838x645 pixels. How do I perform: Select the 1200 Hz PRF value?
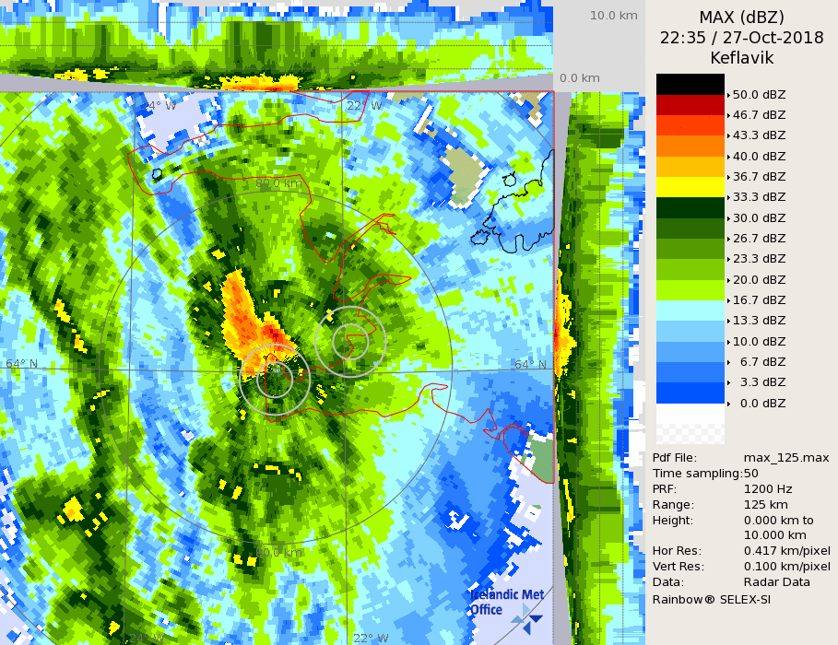coord(768,489)
